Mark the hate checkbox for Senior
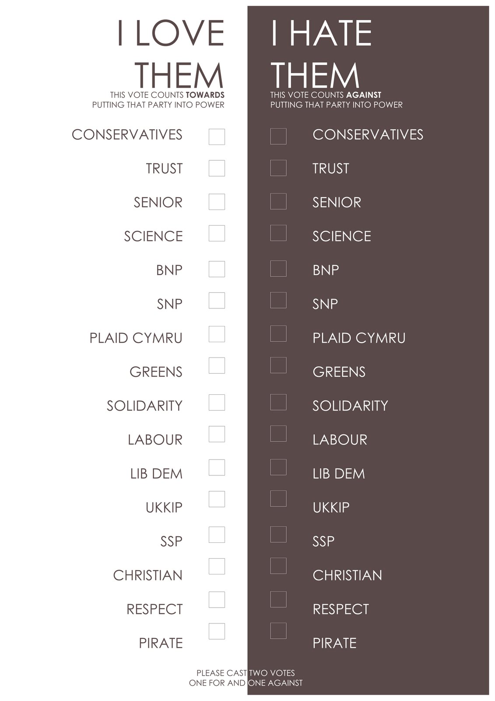The image size is (495, 701). [x=278, y=202]
